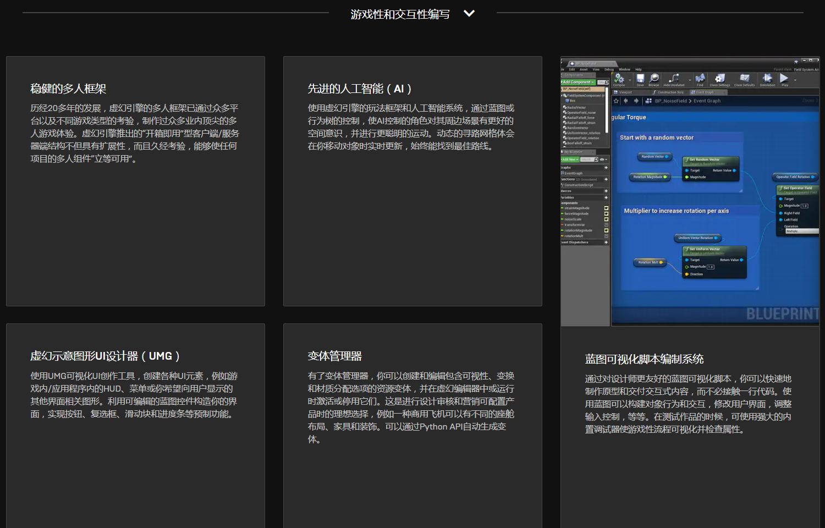Click the plus icon on the Variables row

(606, 197)
